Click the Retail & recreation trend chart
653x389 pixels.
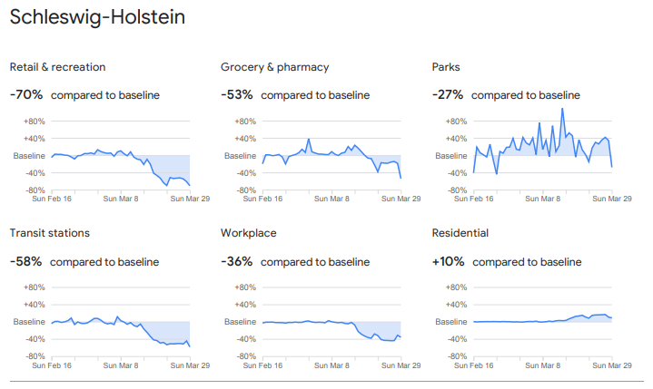(121, 155)
